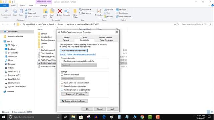Switch to Details tab in Properties
Screen dimensions: 214x120
tap(84, 37)
